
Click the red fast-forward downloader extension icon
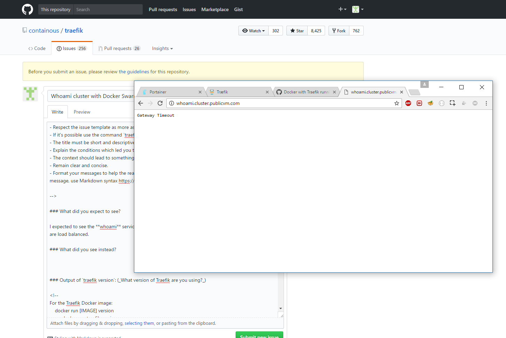click(x=419, y=103)
